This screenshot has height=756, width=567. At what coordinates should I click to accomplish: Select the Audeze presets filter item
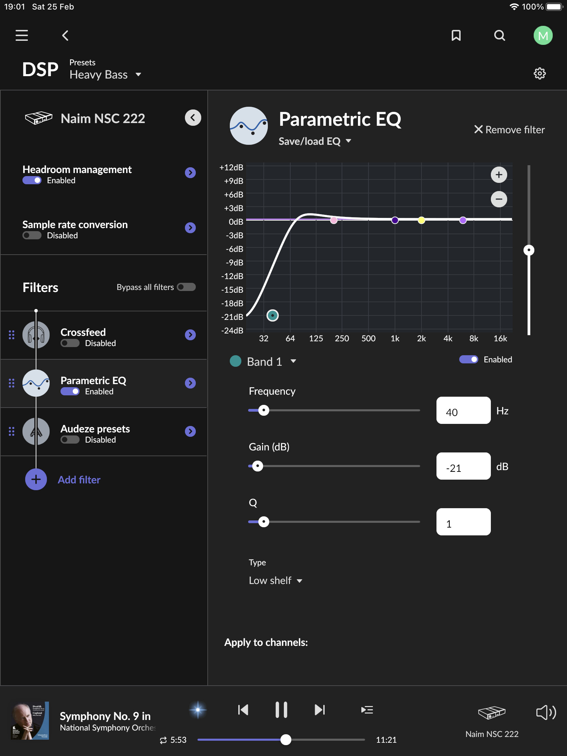tap(103, 432)
